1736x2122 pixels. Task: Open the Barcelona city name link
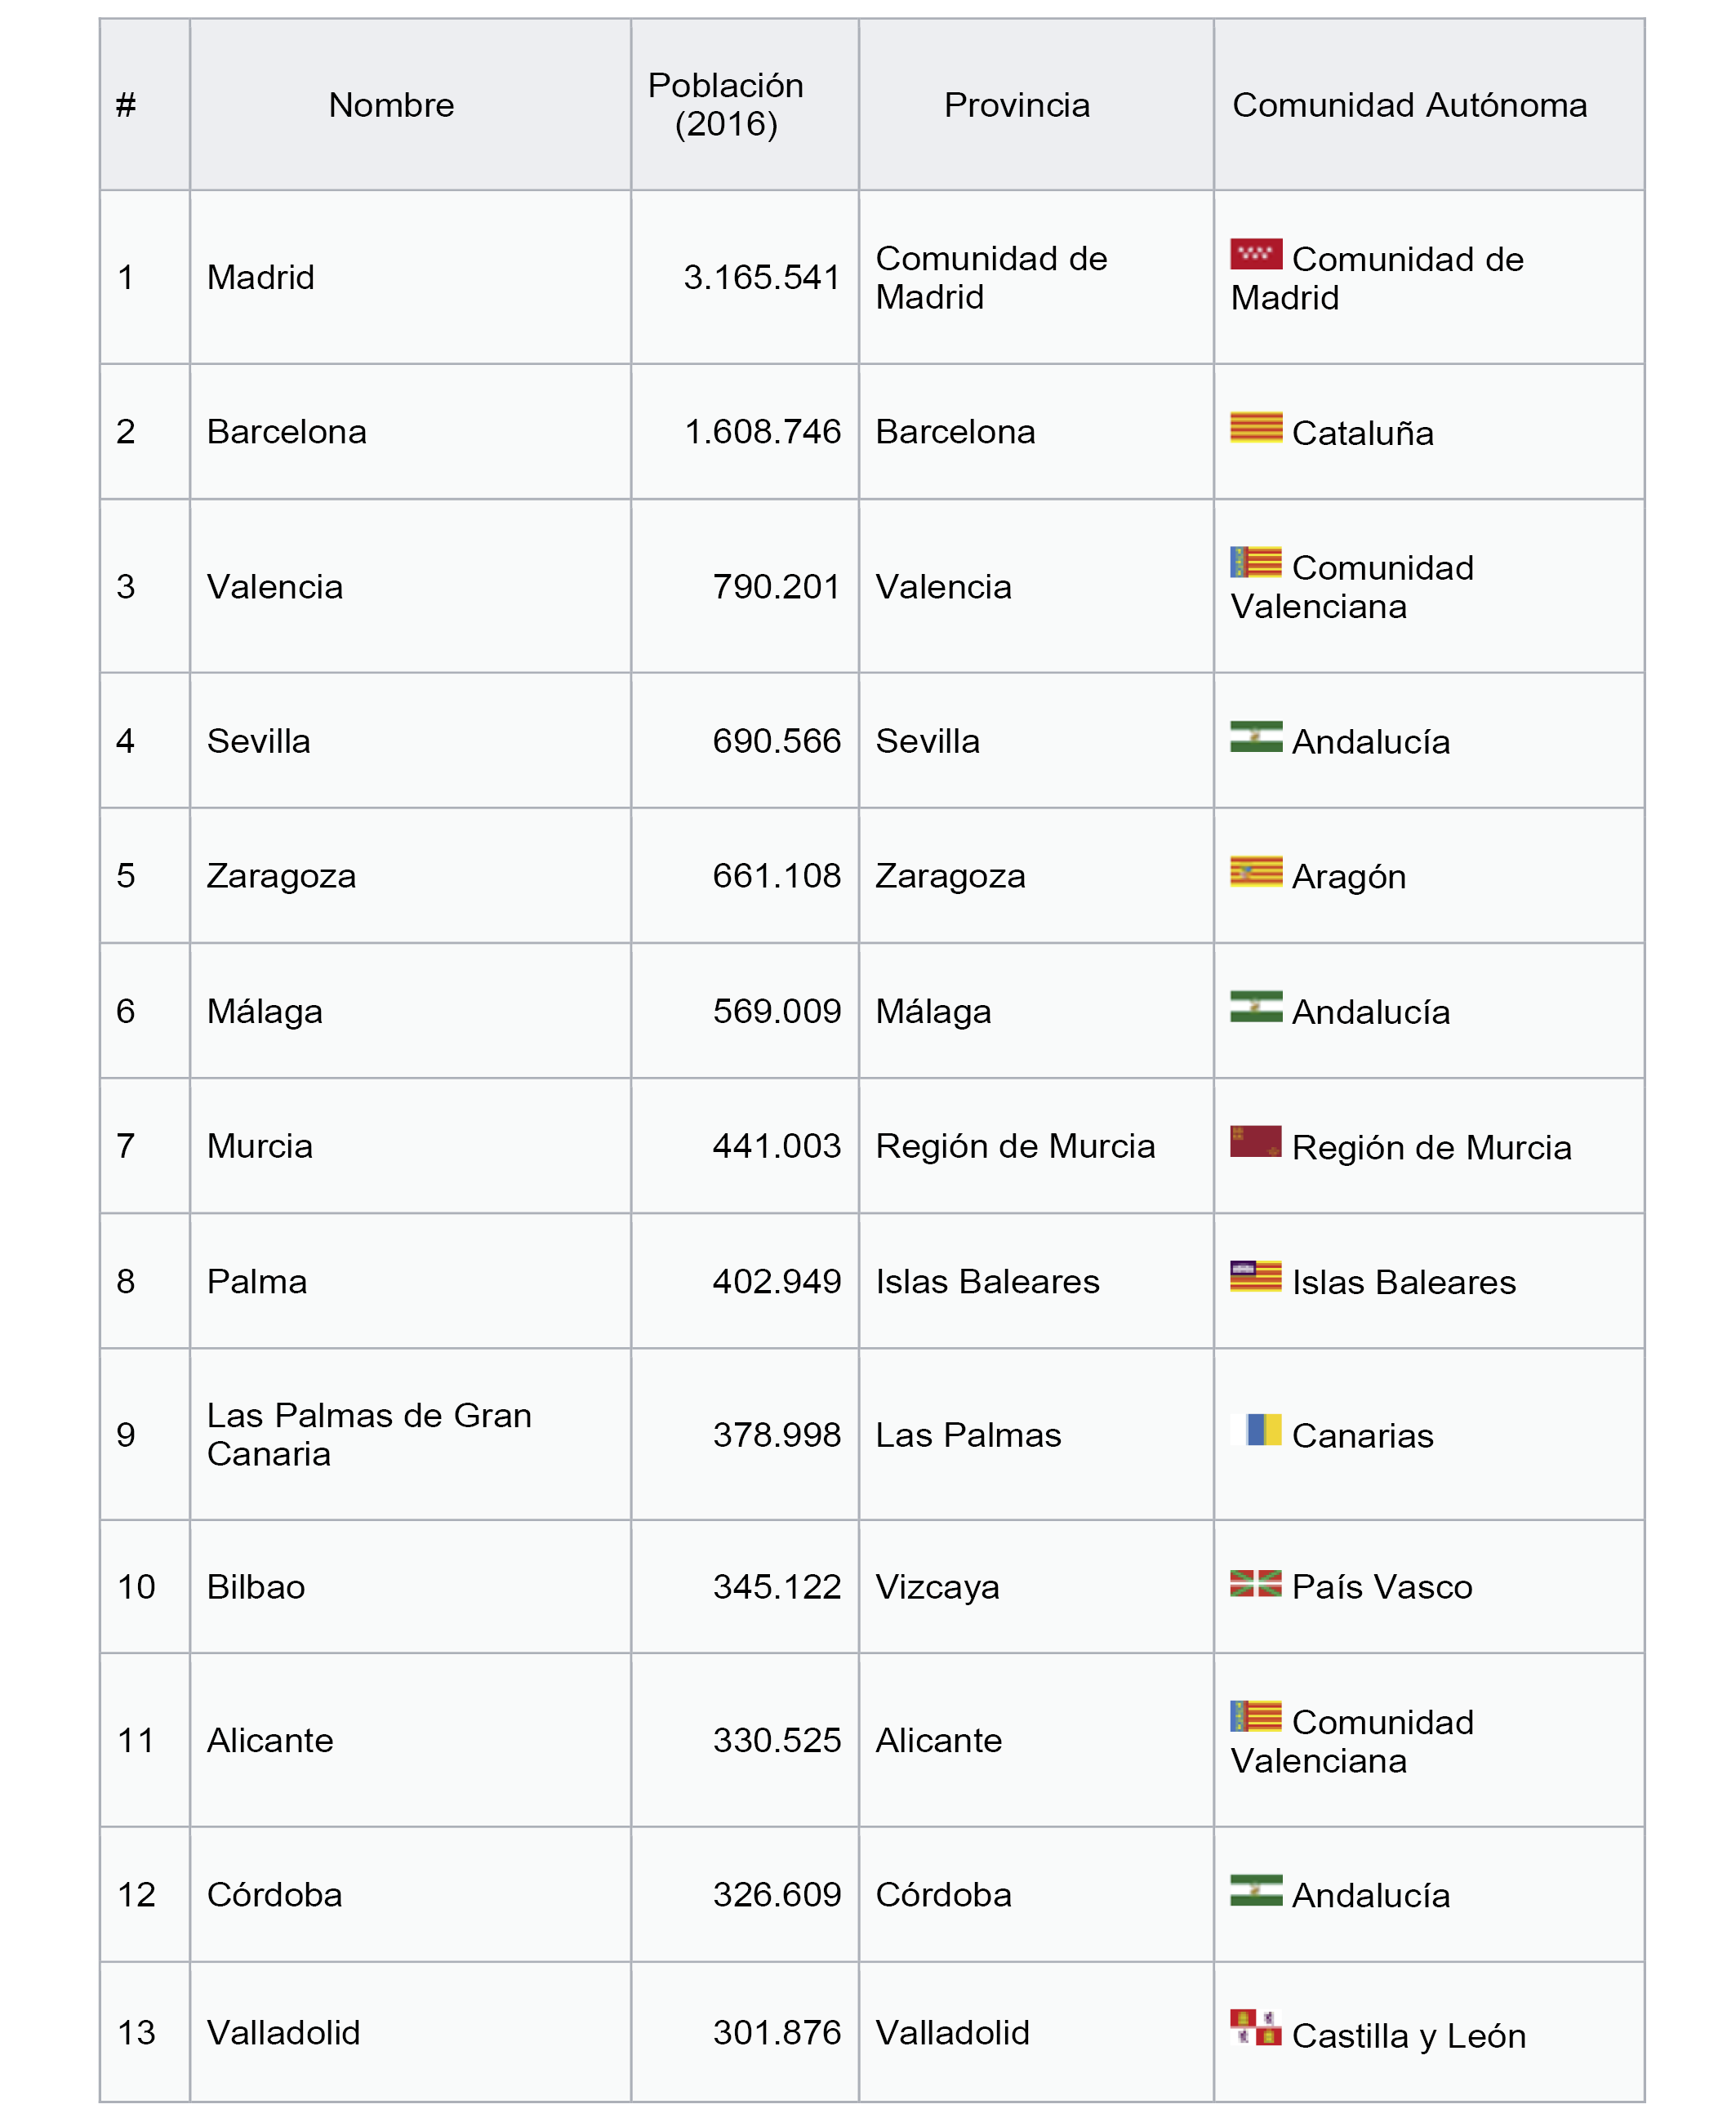[286, 432]
